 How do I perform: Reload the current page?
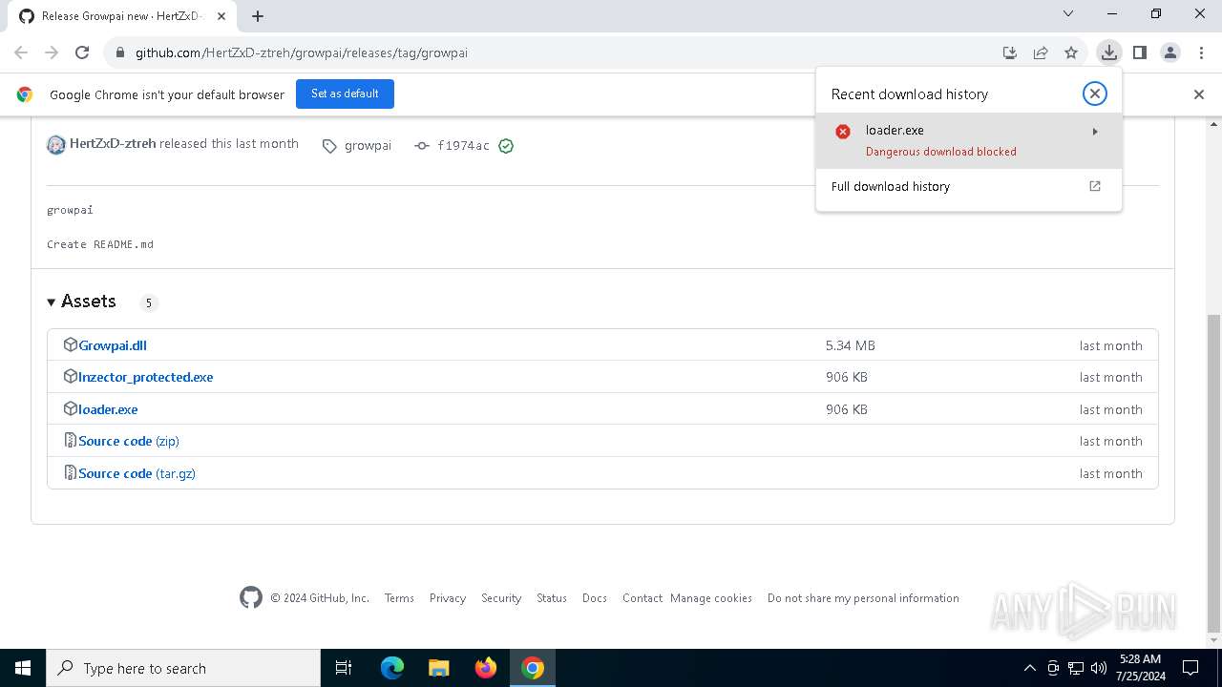tap(82, 52)
